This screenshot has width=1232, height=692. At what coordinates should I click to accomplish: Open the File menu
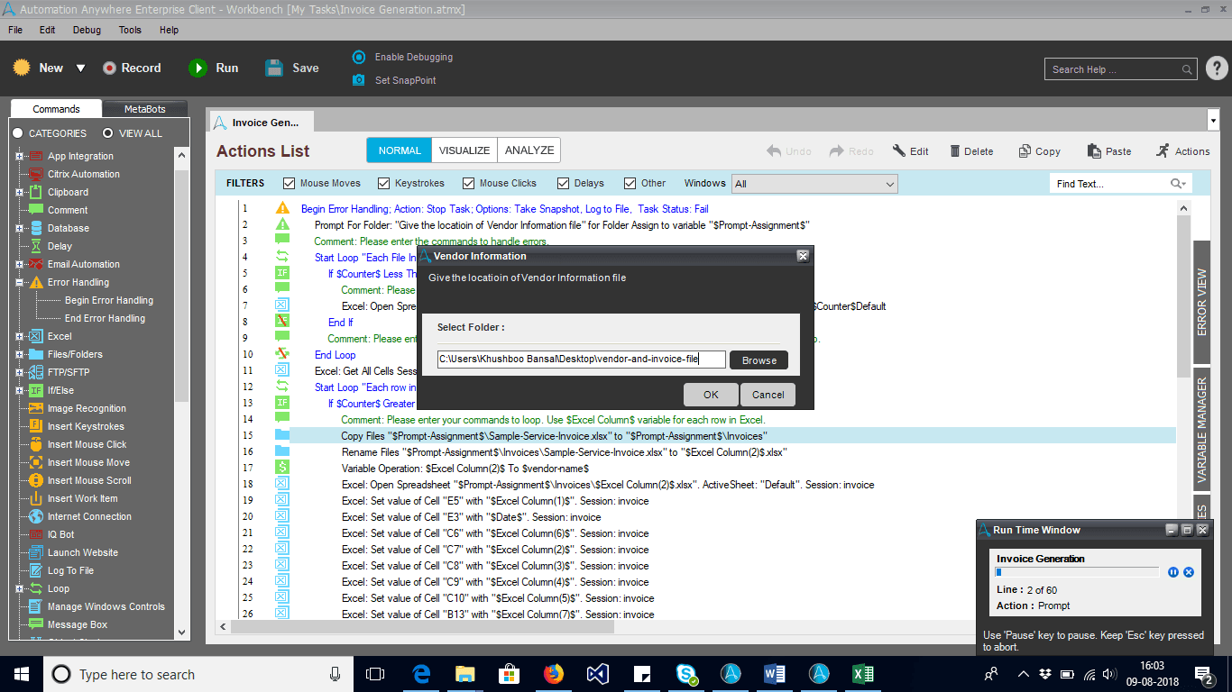coord(15,30)
